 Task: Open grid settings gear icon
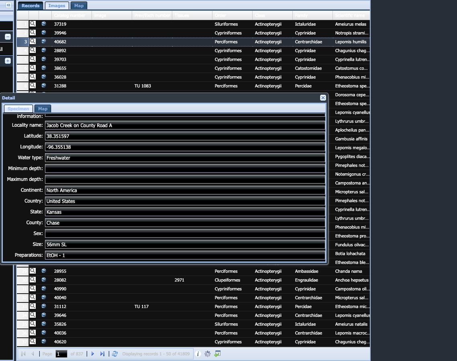point(208,354)
